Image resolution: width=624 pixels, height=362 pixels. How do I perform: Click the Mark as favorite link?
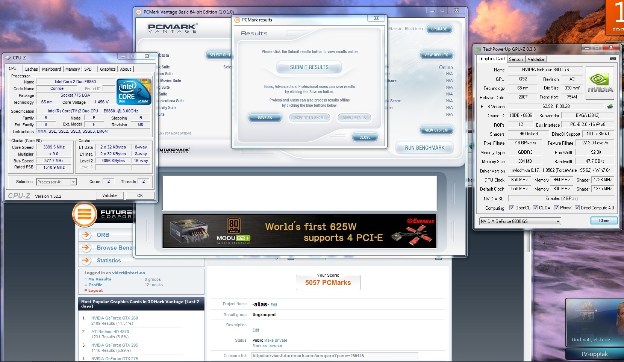coord(267,345)
